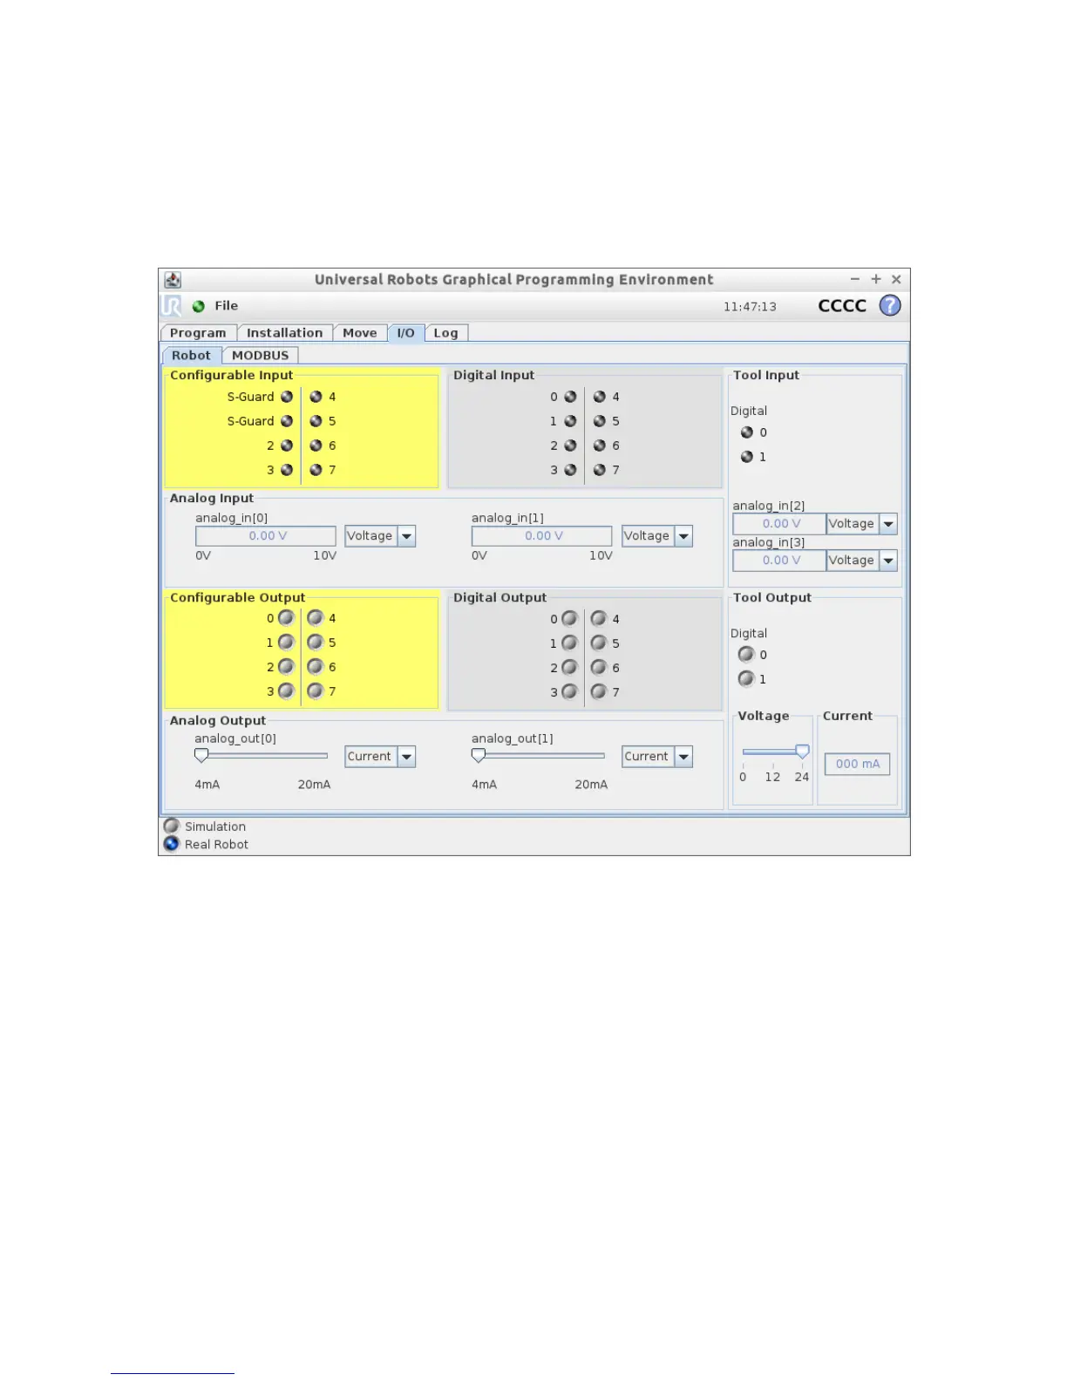Open the Move tab
Screen dimensions: 1067x1381
pos(360,333)
